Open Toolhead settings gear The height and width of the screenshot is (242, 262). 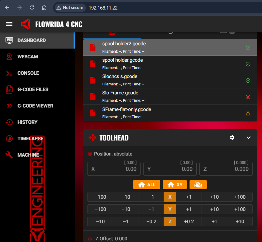(232, 138)
